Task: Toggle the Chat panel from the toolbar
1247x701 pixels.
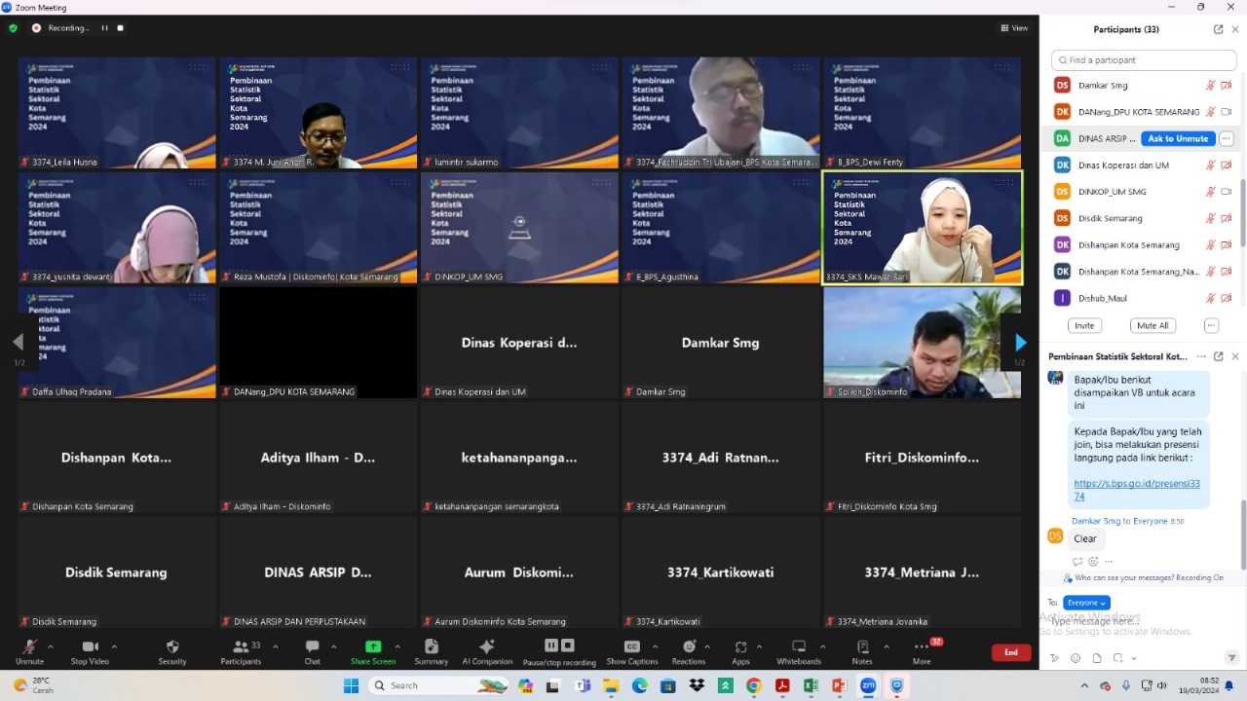Action: pos(312,651)
